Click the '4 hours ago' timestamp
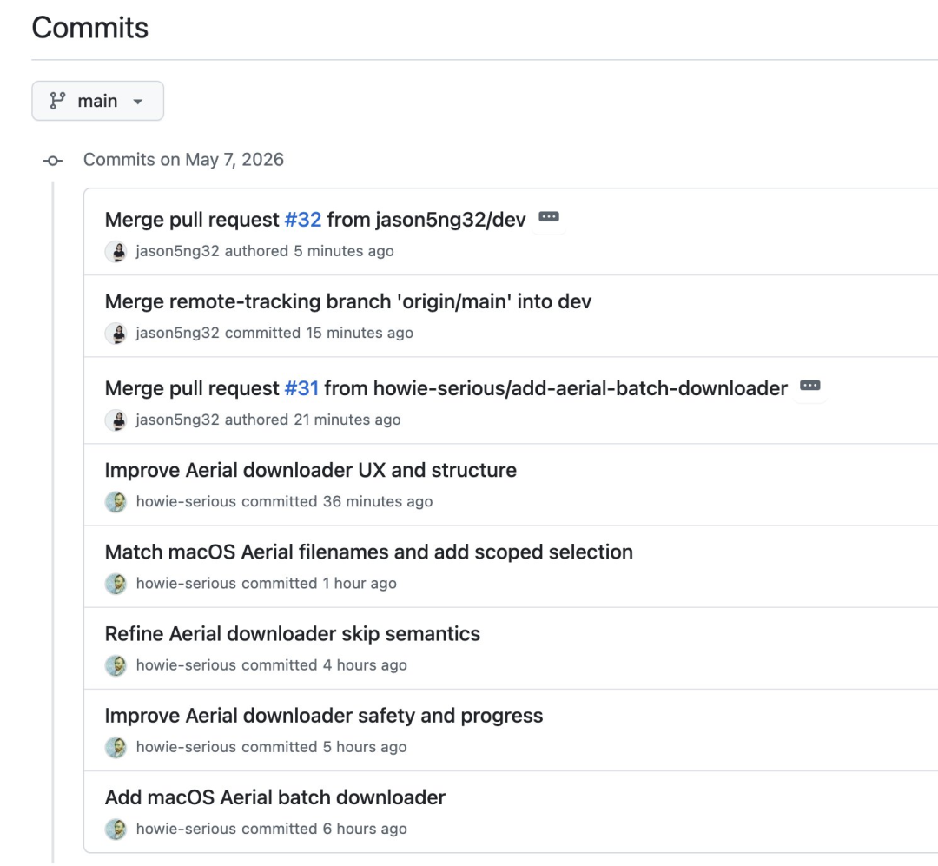Image resolution: width=938 pixels, height=866 pixels. coord(365,665)
